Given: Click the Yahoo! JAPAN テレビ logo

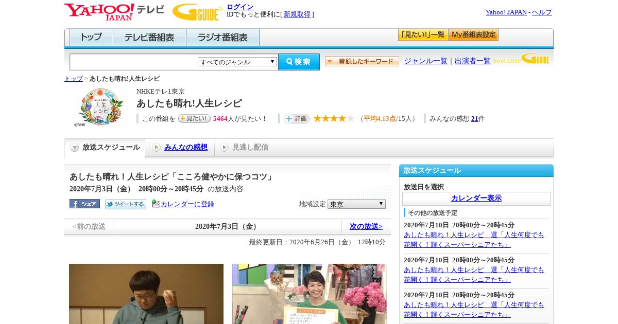Looking at the screenshot, I should (x=114, y=12).
